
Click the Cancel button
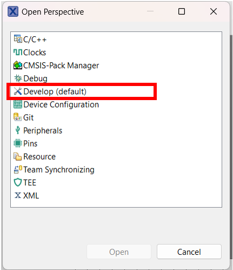point(189,252)
